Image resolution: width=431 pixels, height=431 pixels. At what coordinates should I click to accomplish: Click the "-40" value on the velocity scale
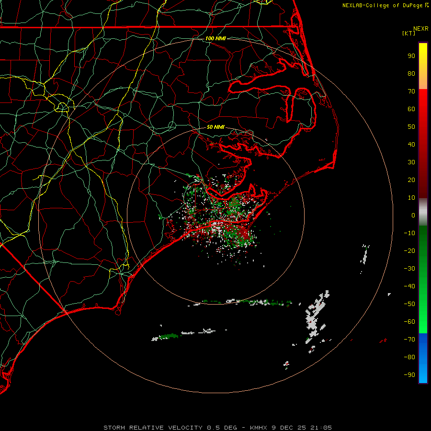tap(409, 286)
